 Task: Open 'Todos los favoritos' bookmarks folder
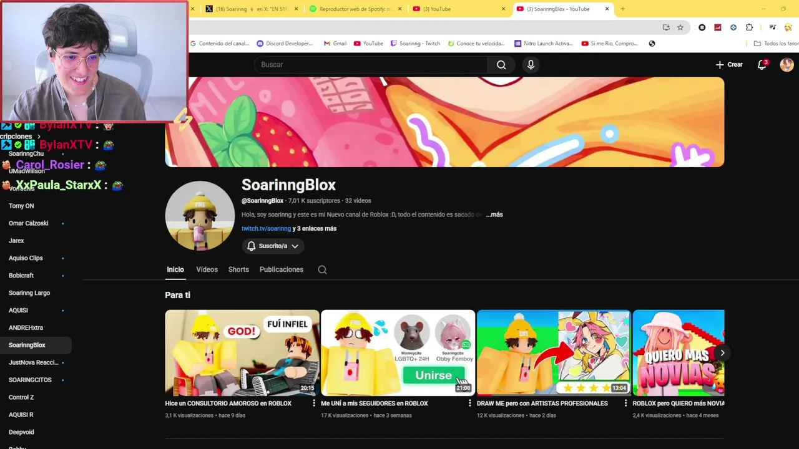(x=776, y=44)
